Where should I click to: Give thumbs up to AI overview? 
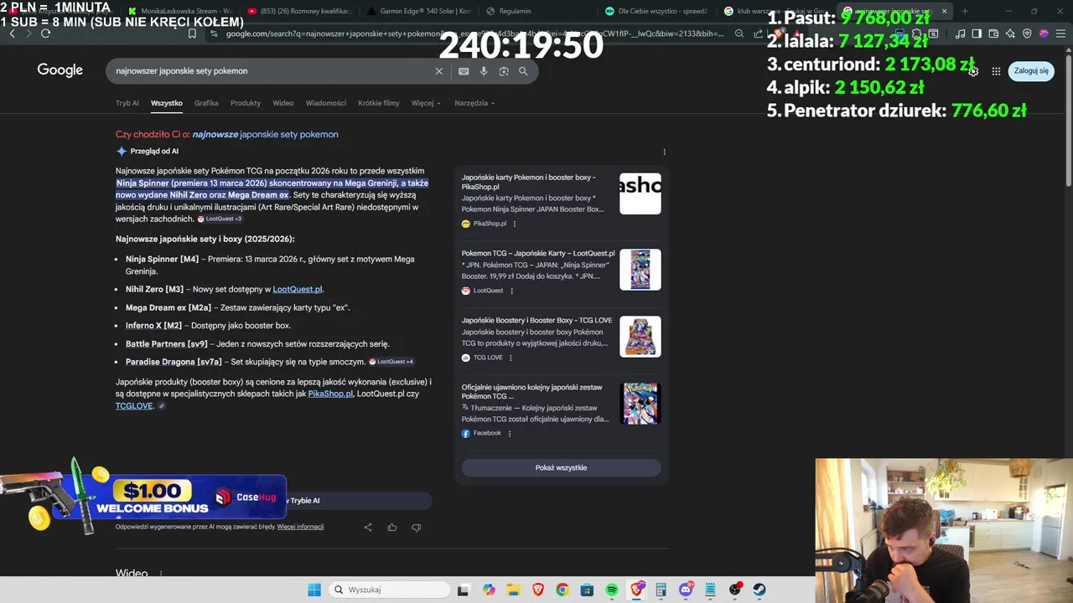click(392, 527)
